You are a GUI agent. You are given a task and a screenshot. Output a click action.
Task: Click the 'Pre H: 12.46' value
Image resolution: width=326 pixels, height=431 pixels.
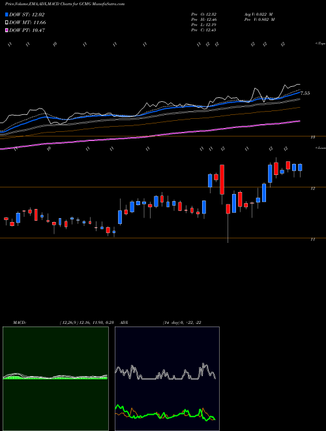click(x=203, y=20)
